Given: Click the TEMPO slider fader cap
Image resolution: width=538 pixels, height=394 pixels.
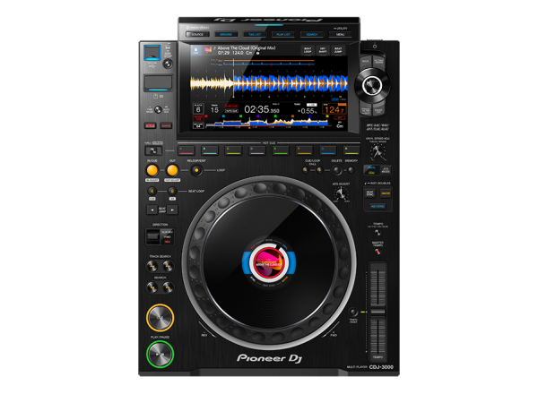Looking at the screenshot, I should click(x=377, y=312).
